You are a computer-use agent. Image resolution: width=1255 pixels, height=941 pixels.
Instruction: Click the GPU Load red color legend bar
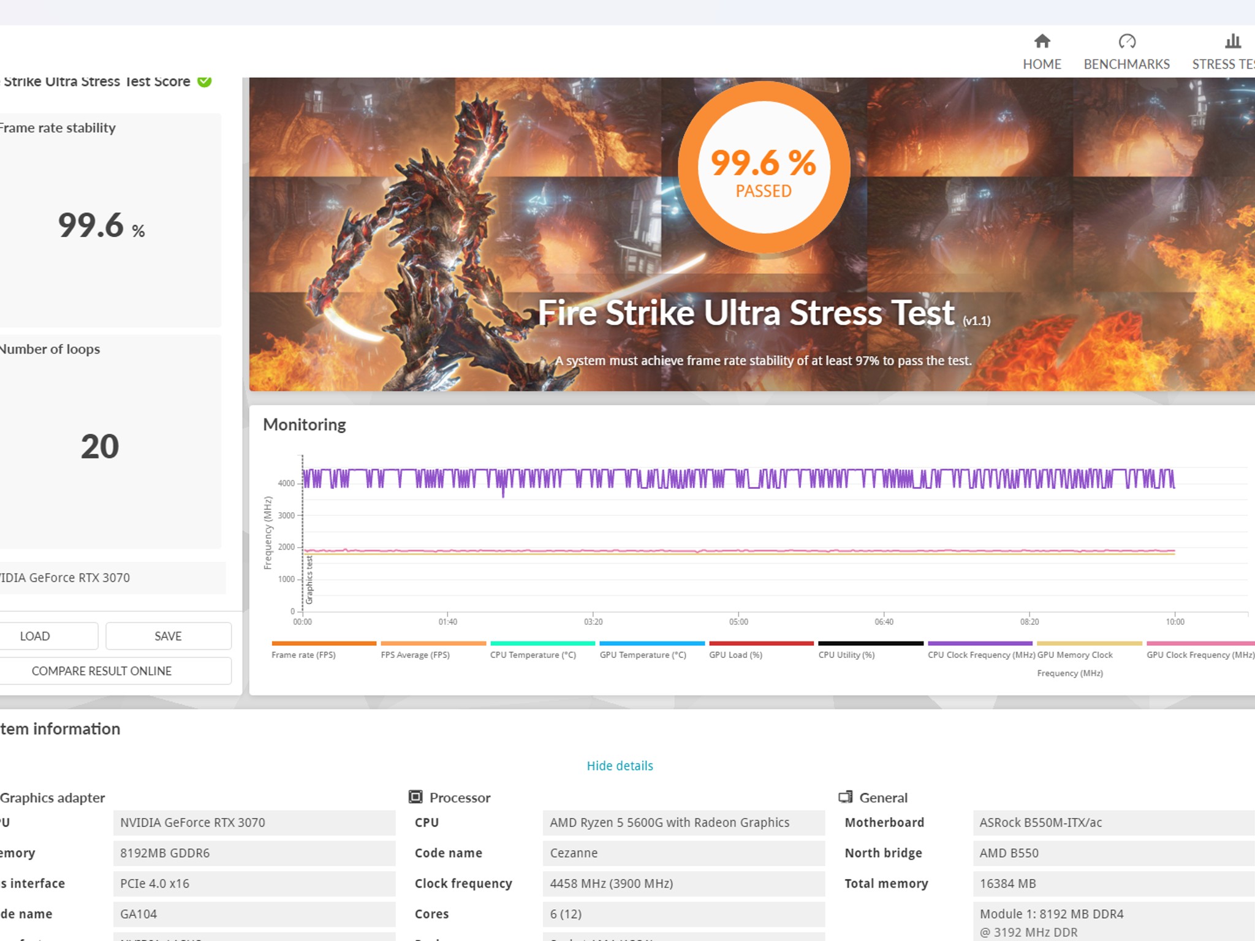coord(761,643)
